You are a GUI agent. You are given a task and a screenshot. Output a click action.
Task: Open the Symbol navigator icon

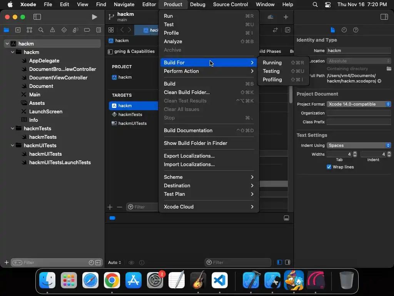[x=29, y=30]
